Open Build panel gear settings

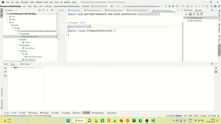212,64
